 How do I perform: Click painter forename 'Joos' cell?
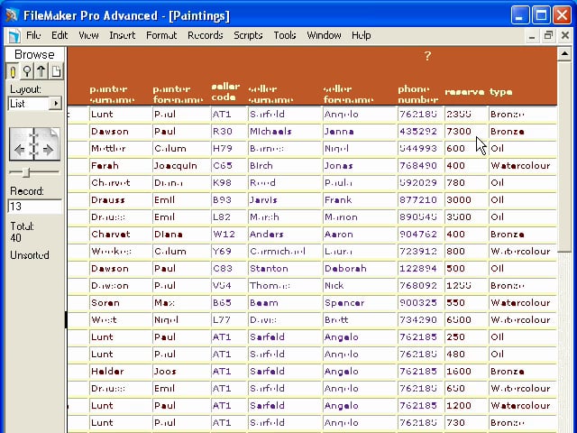pos(181,371)
